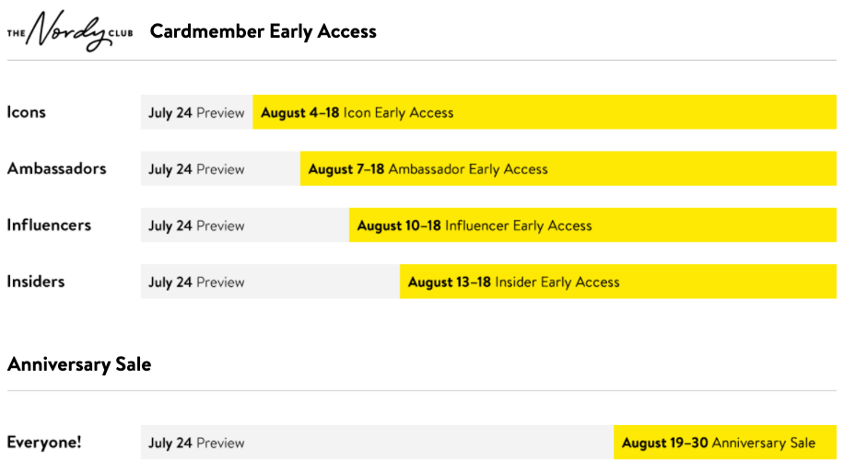844x471 pixels.
Task: Click August 10–18 Influencer Early Access bar
Action: click(x=592, y=224)
